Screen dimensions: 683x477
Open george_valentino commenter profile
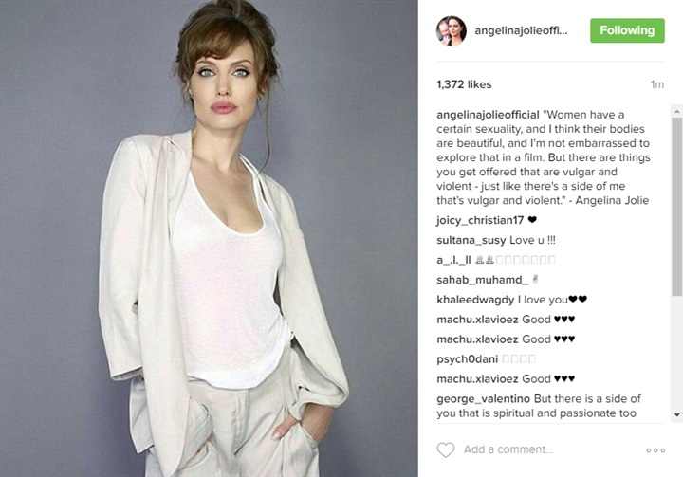(484, 399)
